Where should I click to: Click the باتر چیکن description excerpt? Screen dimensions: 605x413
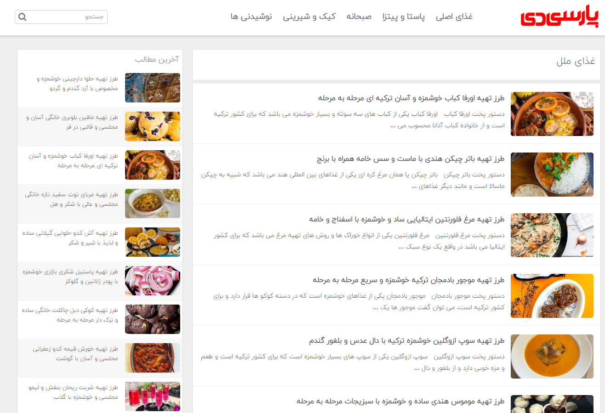(x=353, y=180)
